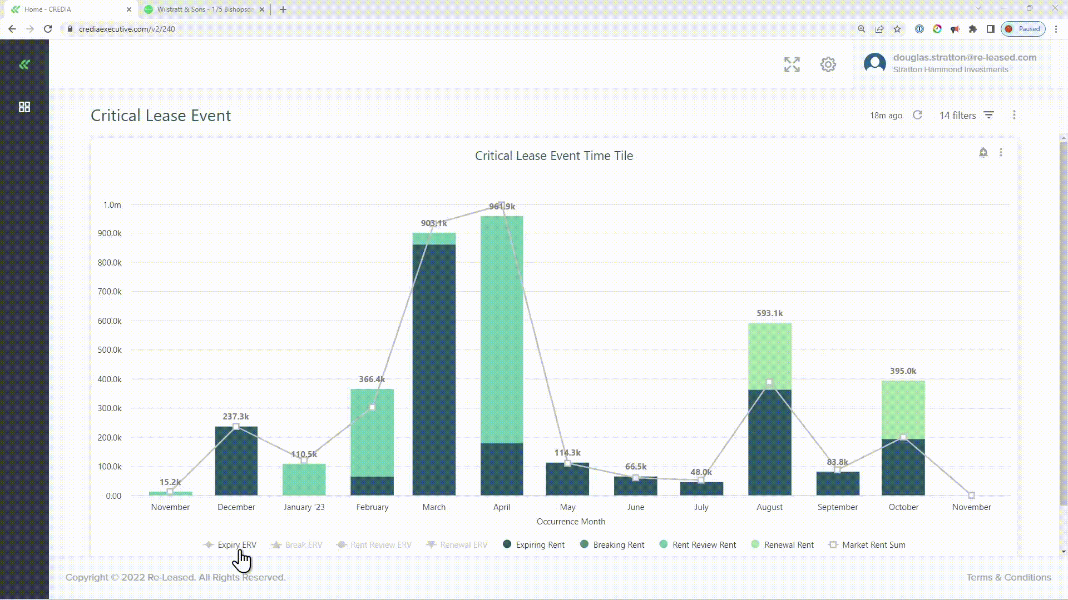Open the colorful circle extension icon

coord(937,29)
